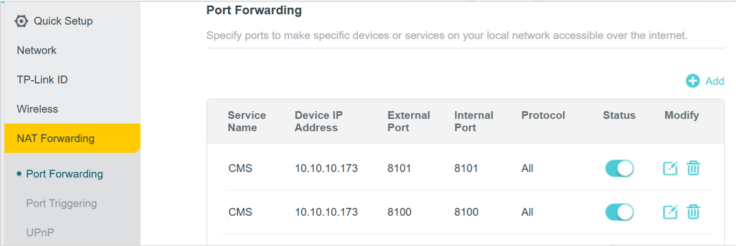Viewport: 736px width, 246px height.
Task: Click the plus icon beside Add
Action: 693,81
